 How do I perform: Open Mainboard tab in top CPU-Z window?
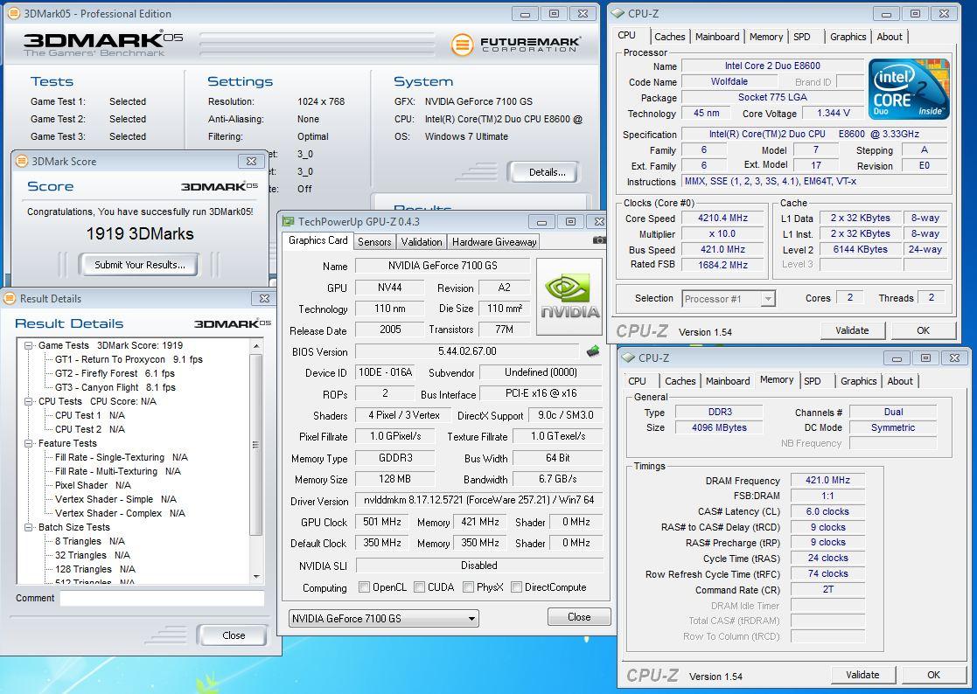(717, 37)
